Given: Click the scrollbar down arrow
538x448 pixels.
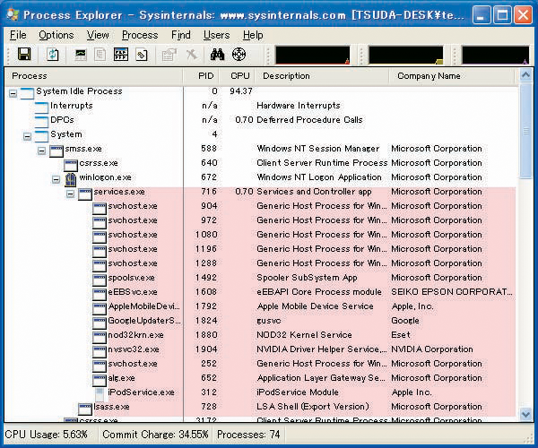Looking at the screenshot, I should click(x=525, y=414).
